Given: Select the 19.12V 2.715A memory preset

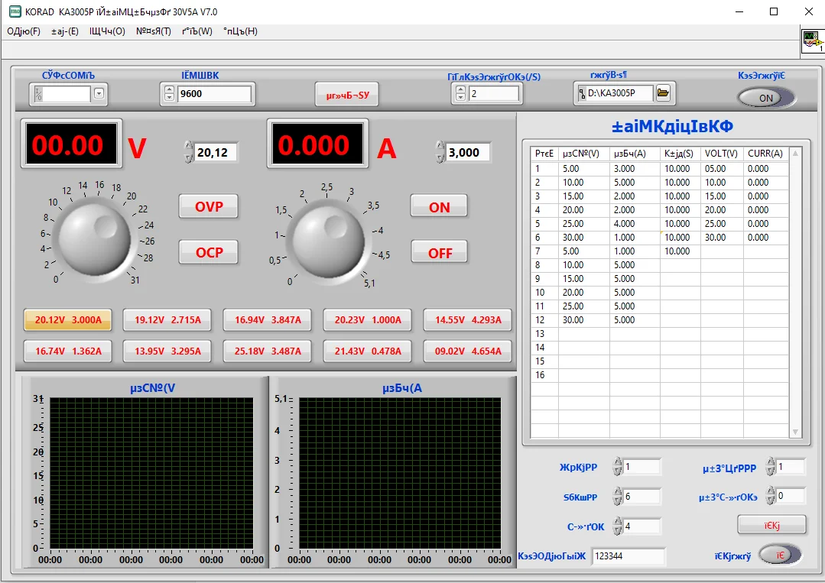Looking at the screenshot, I should pyautogui.click(x=167, y=320).
